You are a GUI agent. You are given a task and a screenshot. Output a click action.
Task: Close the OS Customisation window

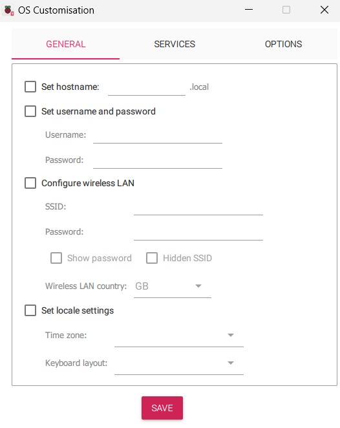pos(324,10)
